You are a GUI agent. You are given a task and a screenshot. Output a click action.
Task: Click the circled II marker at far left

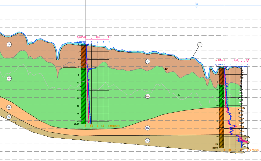pyautogui.click(x=9, y=44)
